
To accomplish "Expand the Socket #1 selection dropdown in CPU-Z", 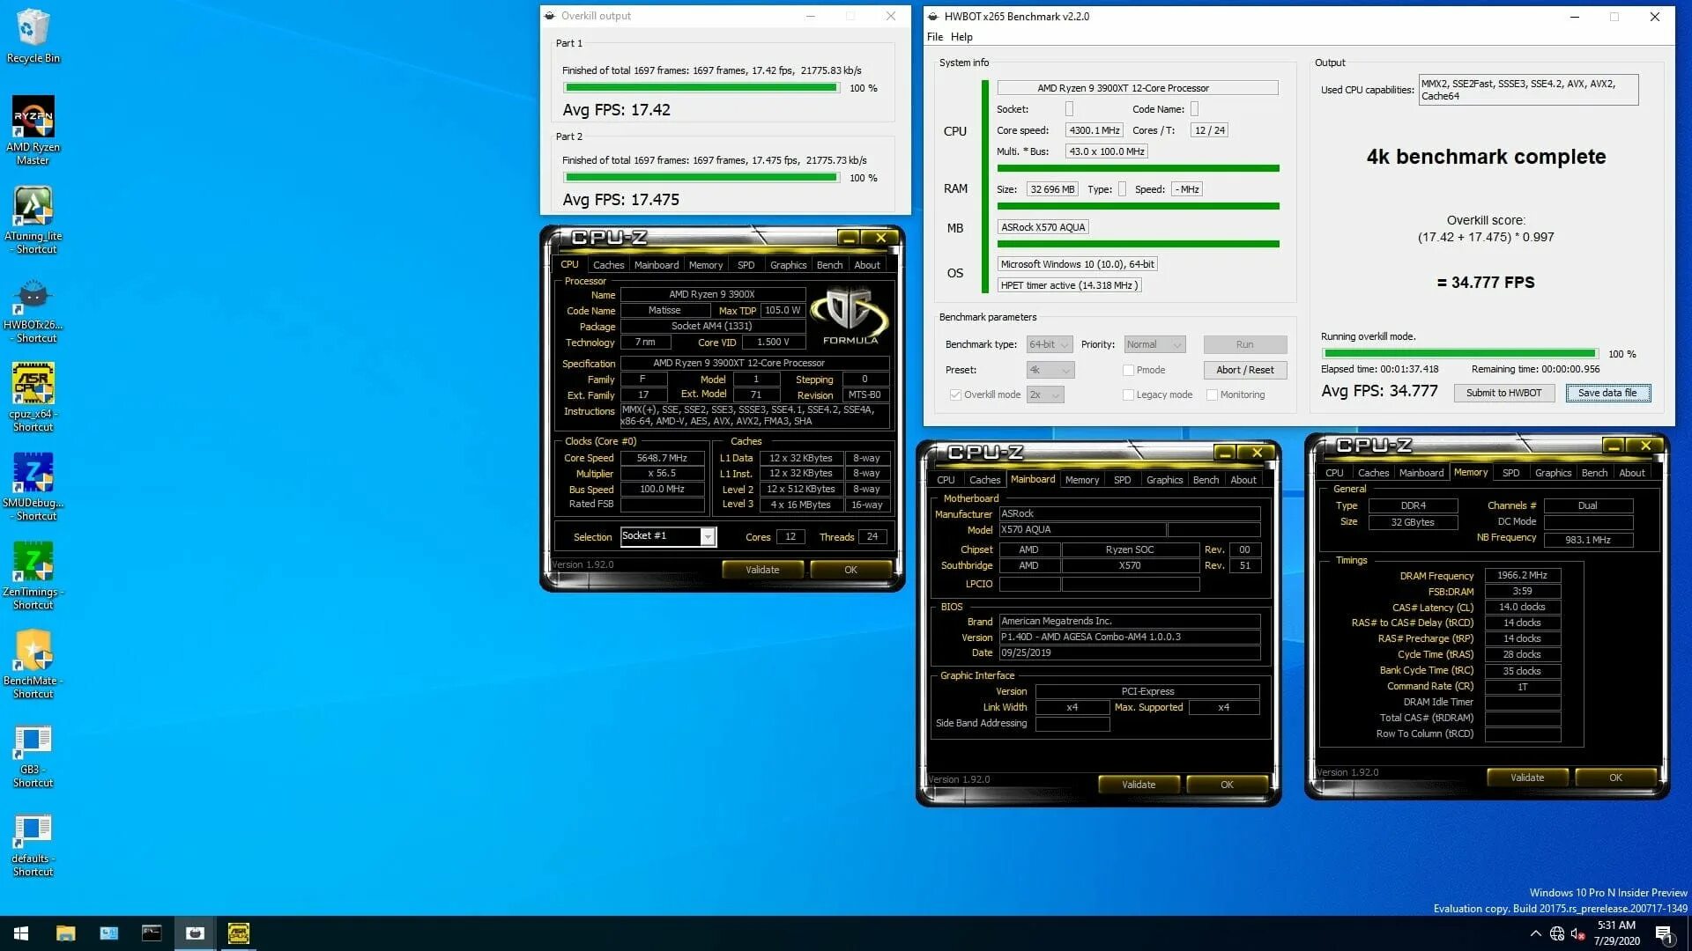I will point(706,536).
